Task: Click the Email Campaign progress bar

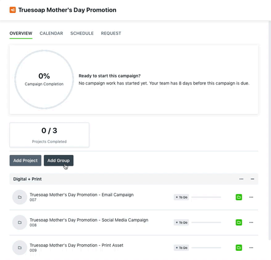Action: (x=206, y=197)
